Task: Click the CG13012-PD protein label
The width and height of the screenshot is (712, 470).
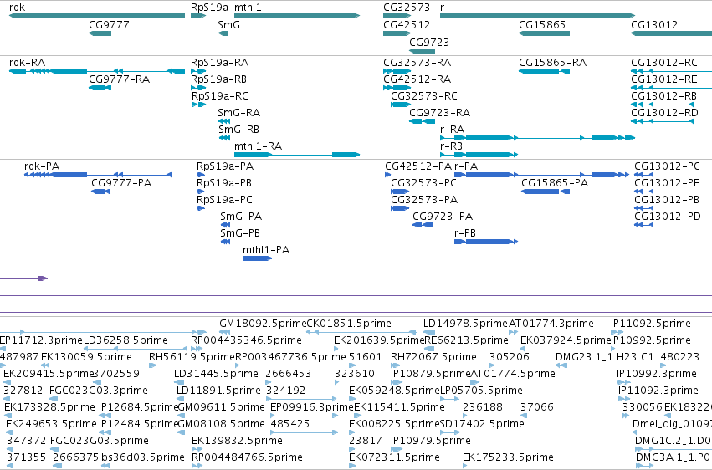Action: (668, 216)
